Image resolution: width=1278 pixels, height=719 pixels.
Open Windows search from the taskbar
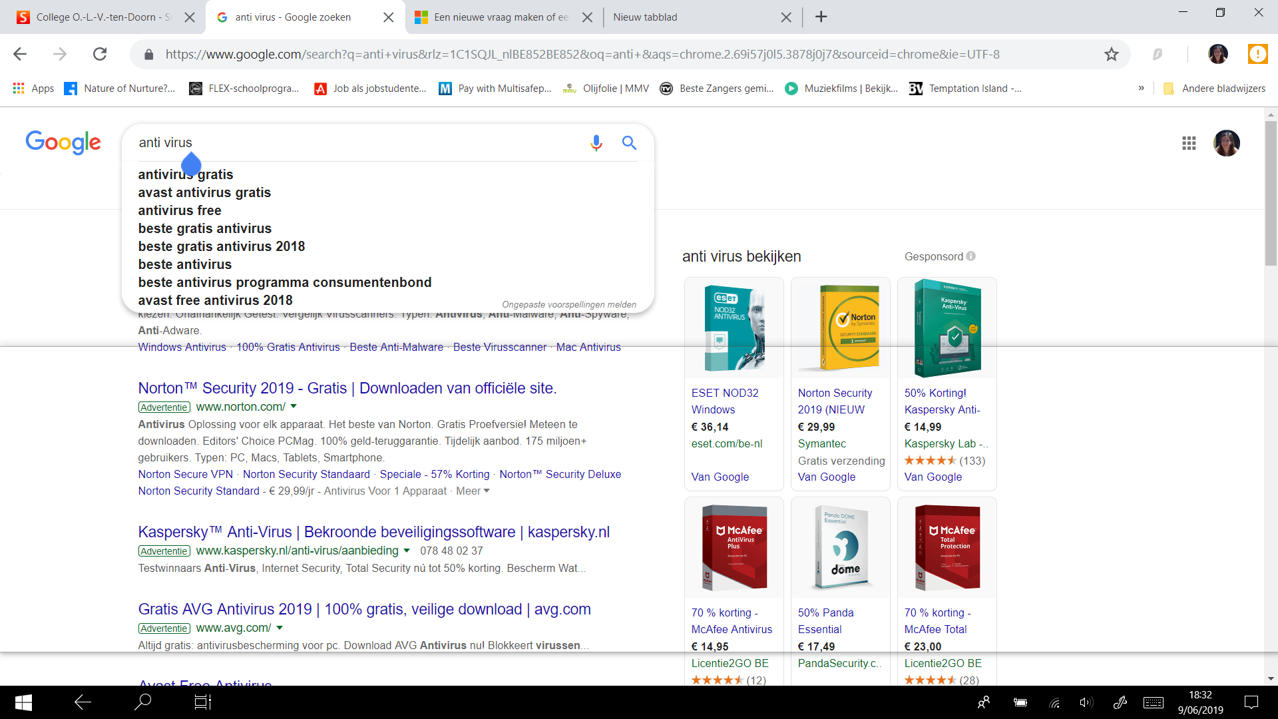(142, 702)
